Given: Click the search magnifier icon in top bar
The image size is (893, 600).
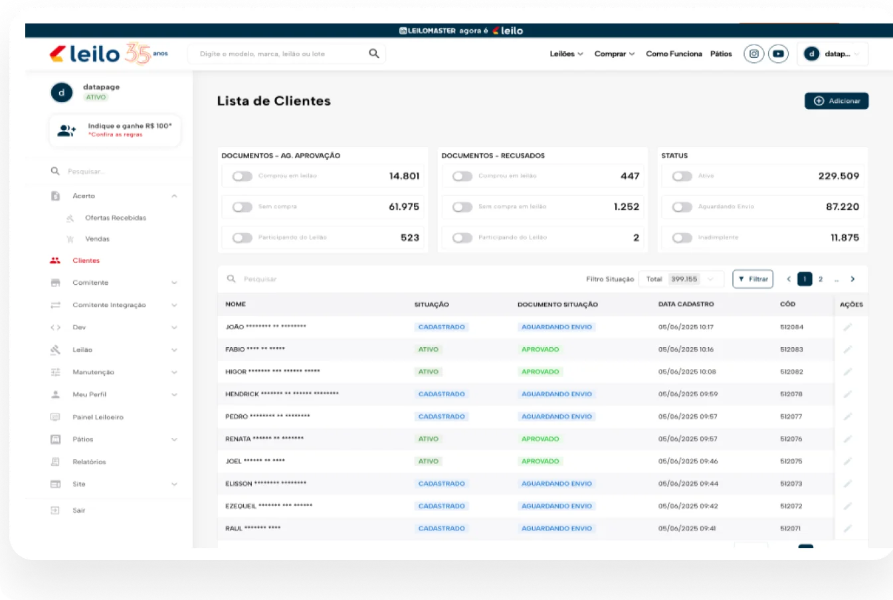Looking at the screenshot, I should (x=374, y=54).
